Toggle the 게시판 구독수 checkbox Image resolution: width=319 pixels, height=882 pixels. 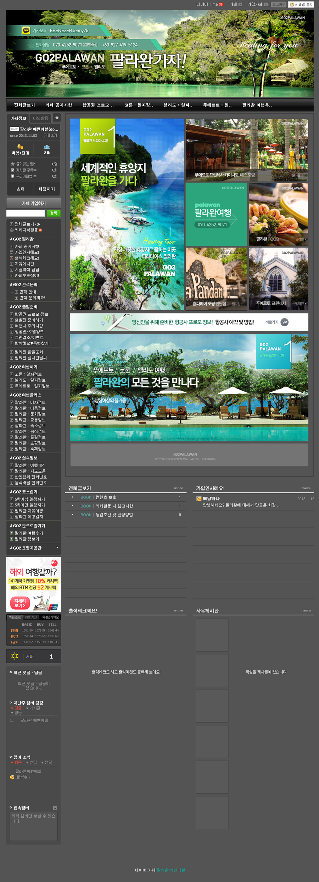12,170
